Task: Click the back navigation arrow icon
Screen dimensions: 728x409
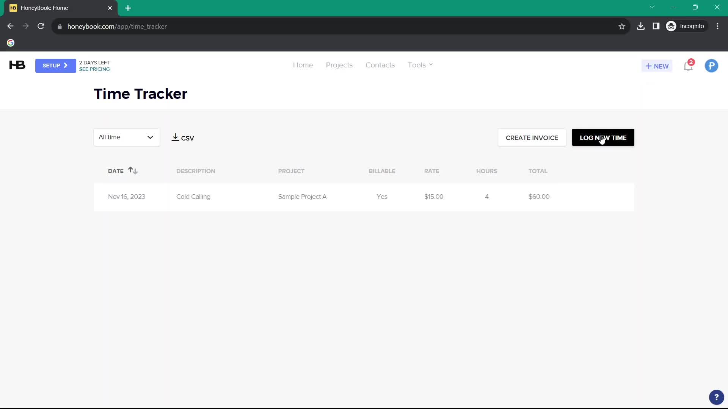Action: 10,26
